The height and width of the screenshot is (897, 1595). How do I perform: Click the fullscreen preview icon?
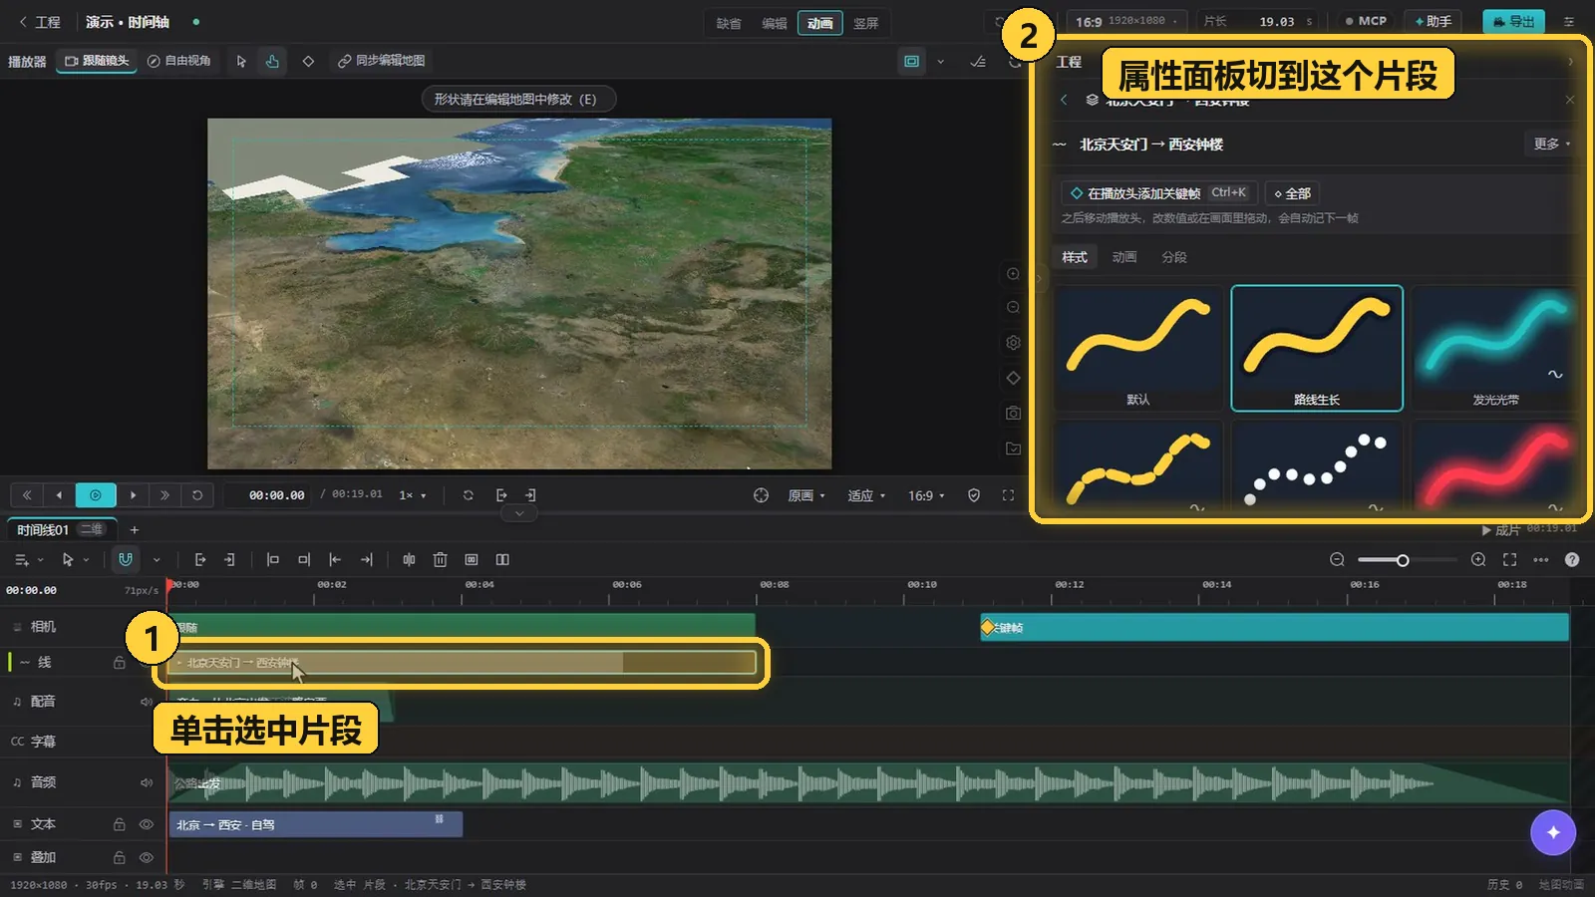[1008, 495]
